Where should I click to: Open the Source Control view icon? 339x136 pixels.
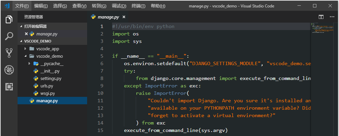9,53
